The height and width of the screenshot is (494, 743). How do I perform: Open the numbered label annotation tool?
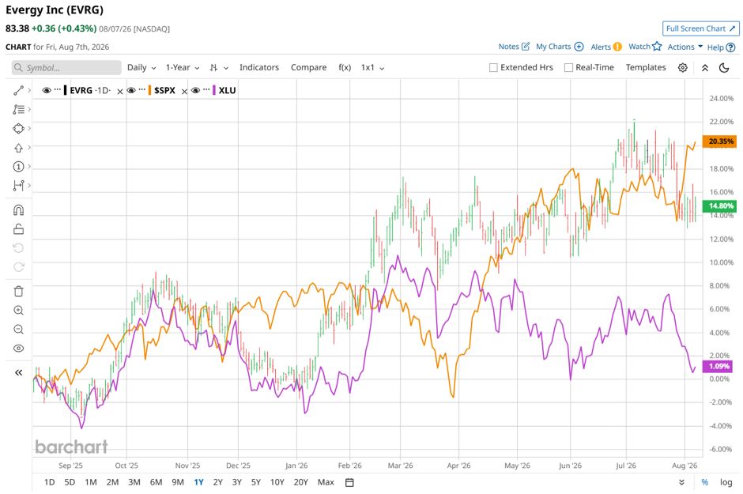click(18, 167)
